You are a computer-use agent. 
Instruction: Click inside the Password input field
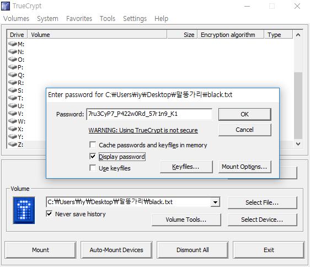point(149,114)
